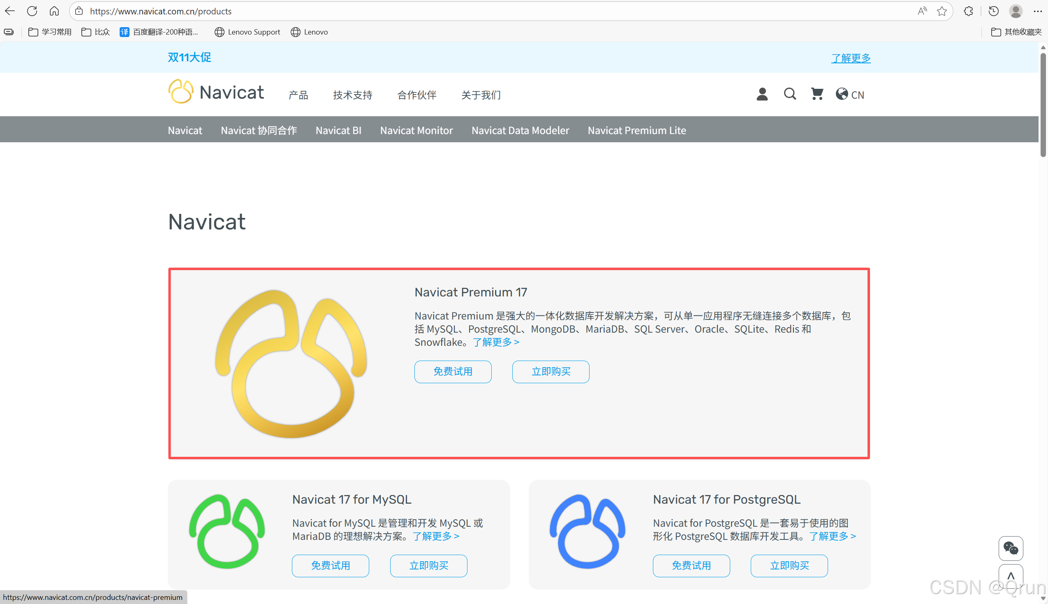The height and width of the screenshot is (604, 1048).
Task: Select the Navicat 协同合作 tab
Action: (x=259, y=130)
